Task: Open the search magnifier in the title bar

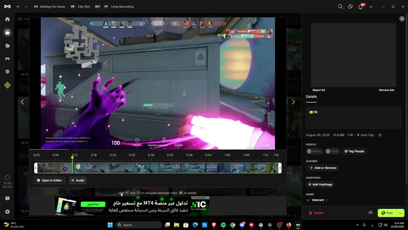Action: 340,7
